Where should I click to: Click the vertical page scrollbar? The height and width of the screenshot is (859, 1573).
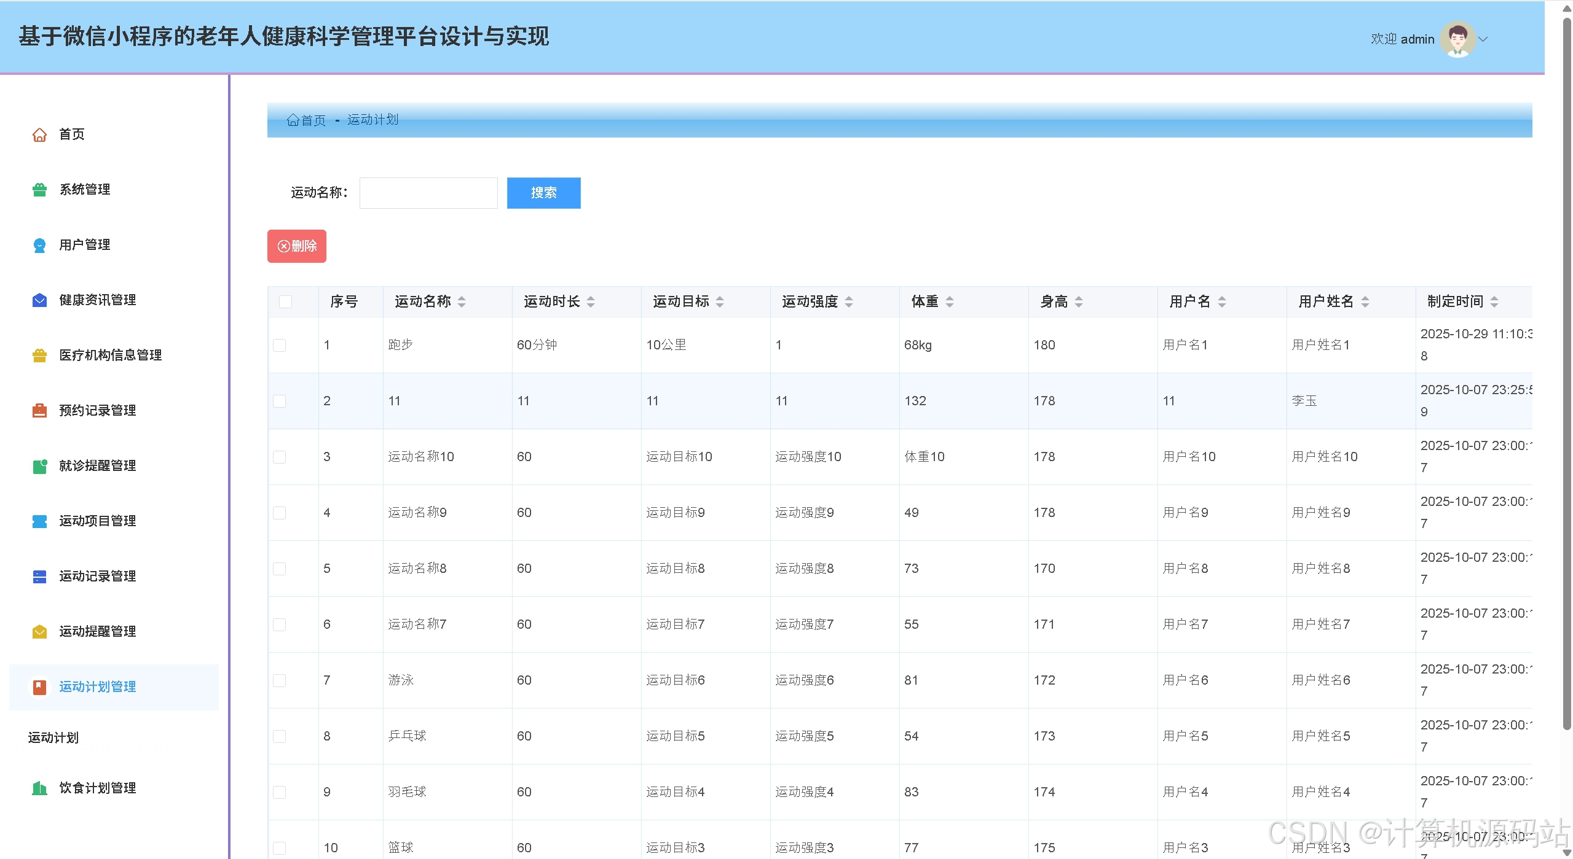(x=1567, y=373)
